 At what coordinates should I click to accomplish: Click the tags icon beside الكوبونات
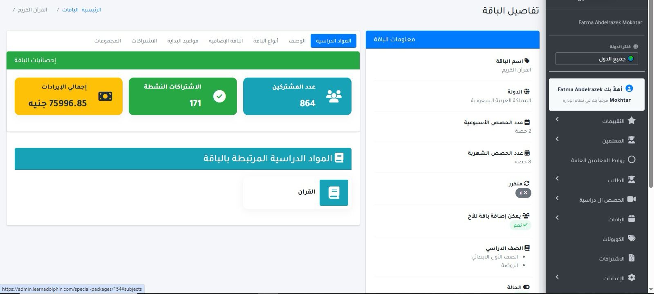coord(632,238)
